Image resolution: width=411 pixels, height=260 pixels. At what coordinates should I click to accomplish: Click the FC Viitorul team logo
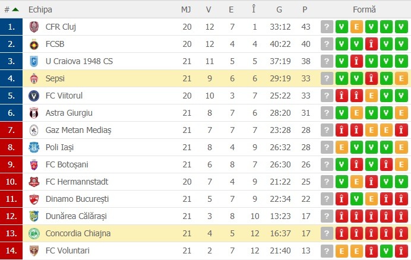(x=34, y=96)
